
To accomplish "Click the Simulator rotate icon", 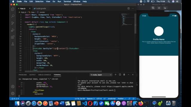I will click(165, 8).
